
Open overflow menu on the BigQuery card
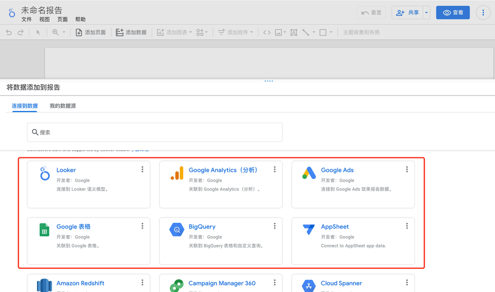click(x=275, y=225)
